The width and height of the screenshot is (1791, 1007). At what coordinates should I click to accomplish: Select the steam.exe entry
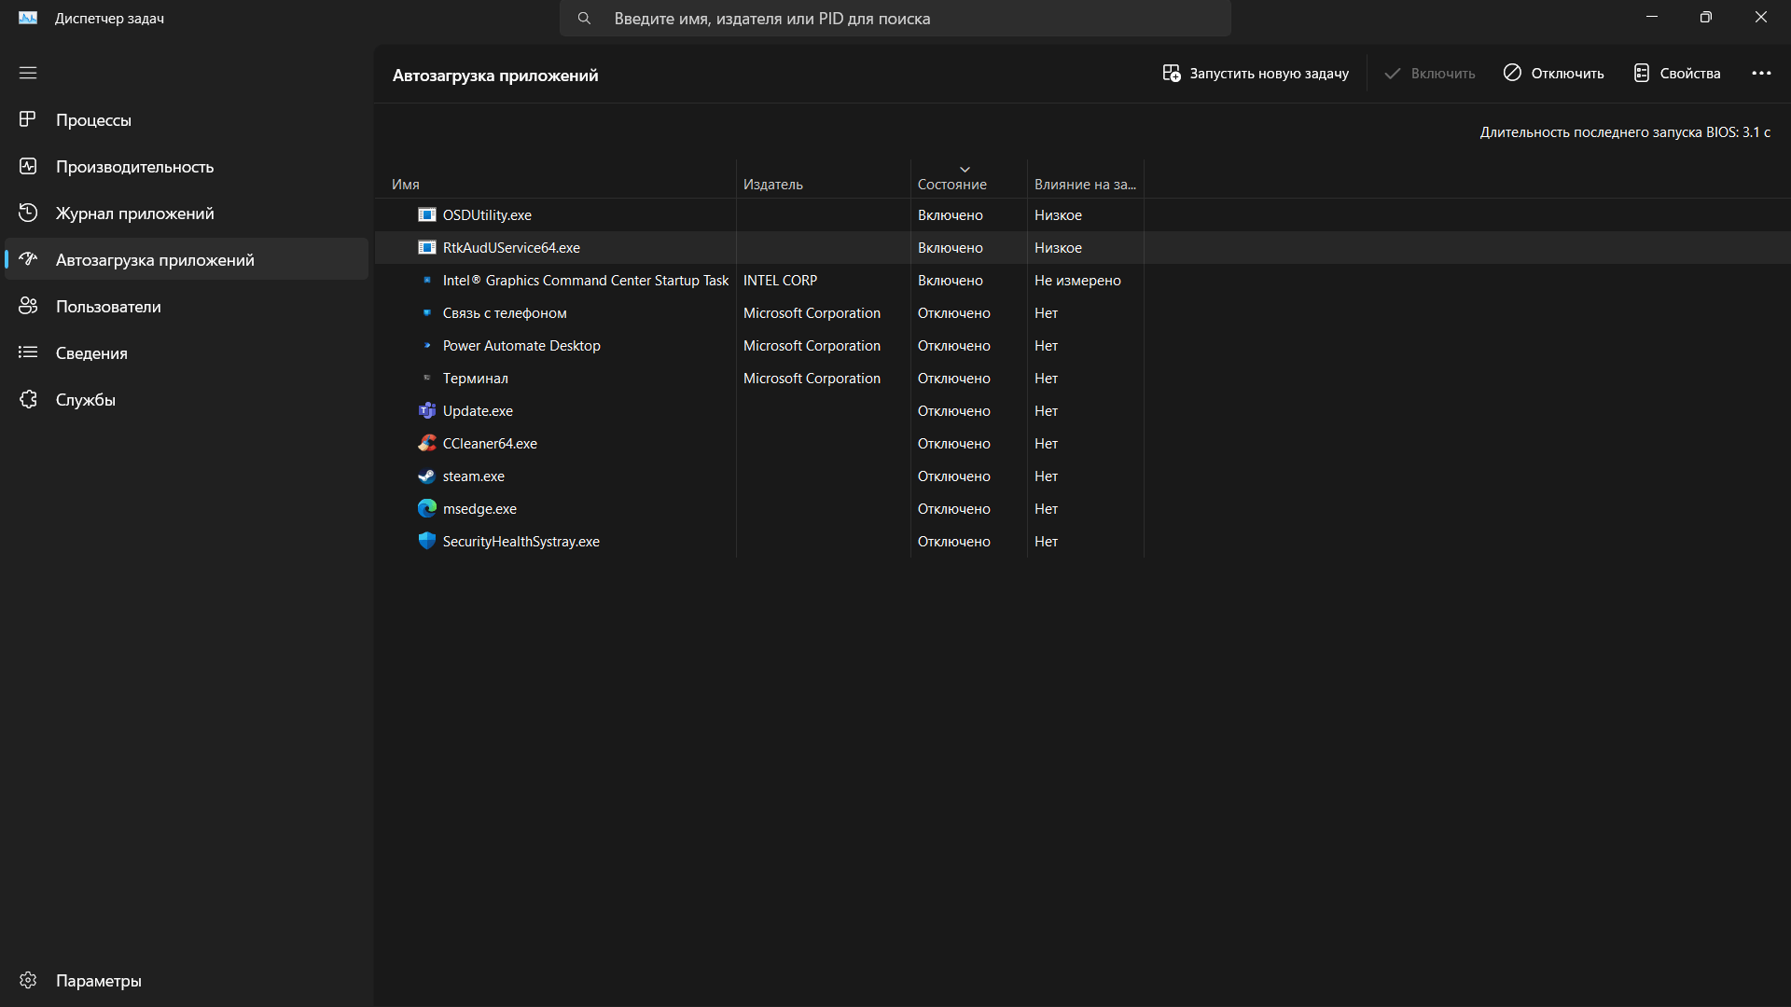474,476
